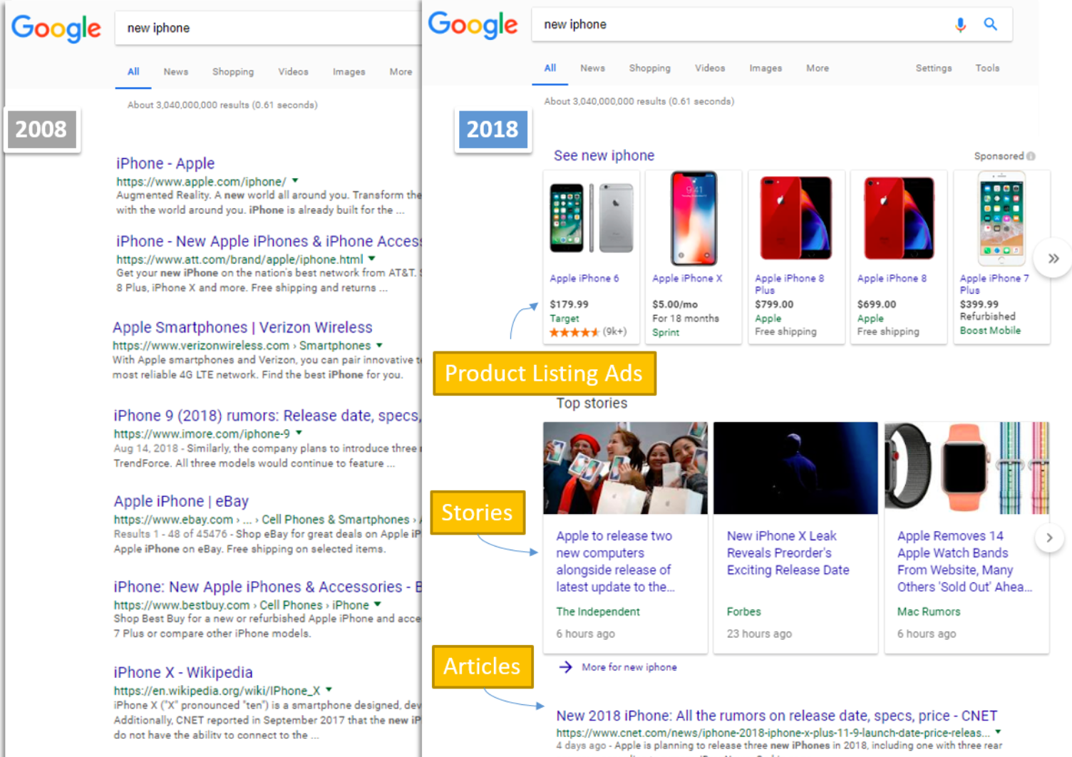
Task: Click iPhone X product image from Sprint
Action: [694, 218]
